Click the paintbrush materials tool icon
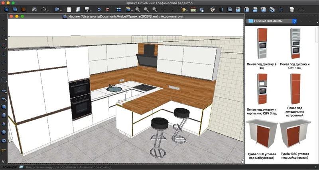 pyautogui.click(x=183, y=9)
